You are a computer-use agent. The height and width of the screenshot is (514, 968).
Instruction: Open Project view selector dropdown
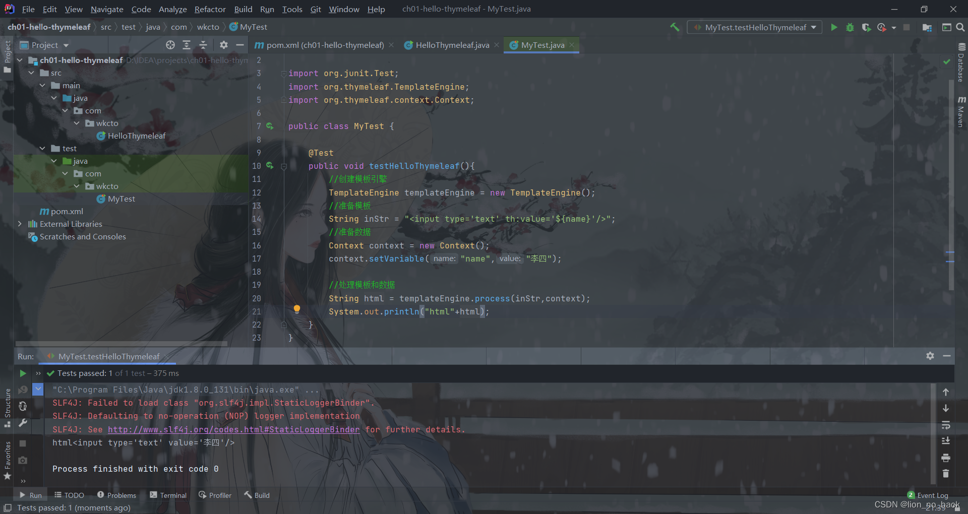pyautogui.click(x=44, y=45)
